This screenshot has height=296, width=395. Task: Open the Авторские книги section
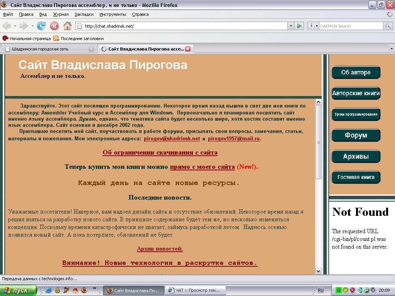[x=356, y=93]
